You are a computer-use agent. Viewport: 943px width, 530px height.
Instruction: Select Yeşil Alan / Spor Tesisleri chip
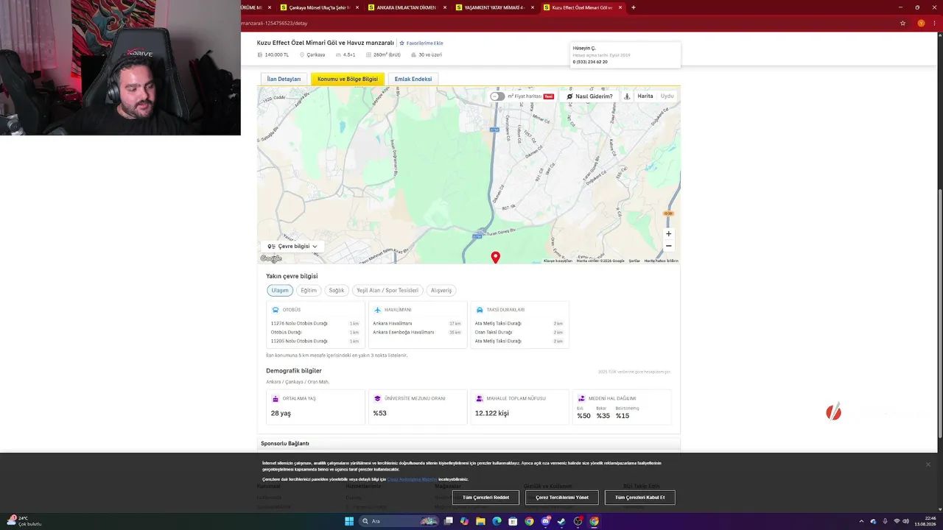388,291
